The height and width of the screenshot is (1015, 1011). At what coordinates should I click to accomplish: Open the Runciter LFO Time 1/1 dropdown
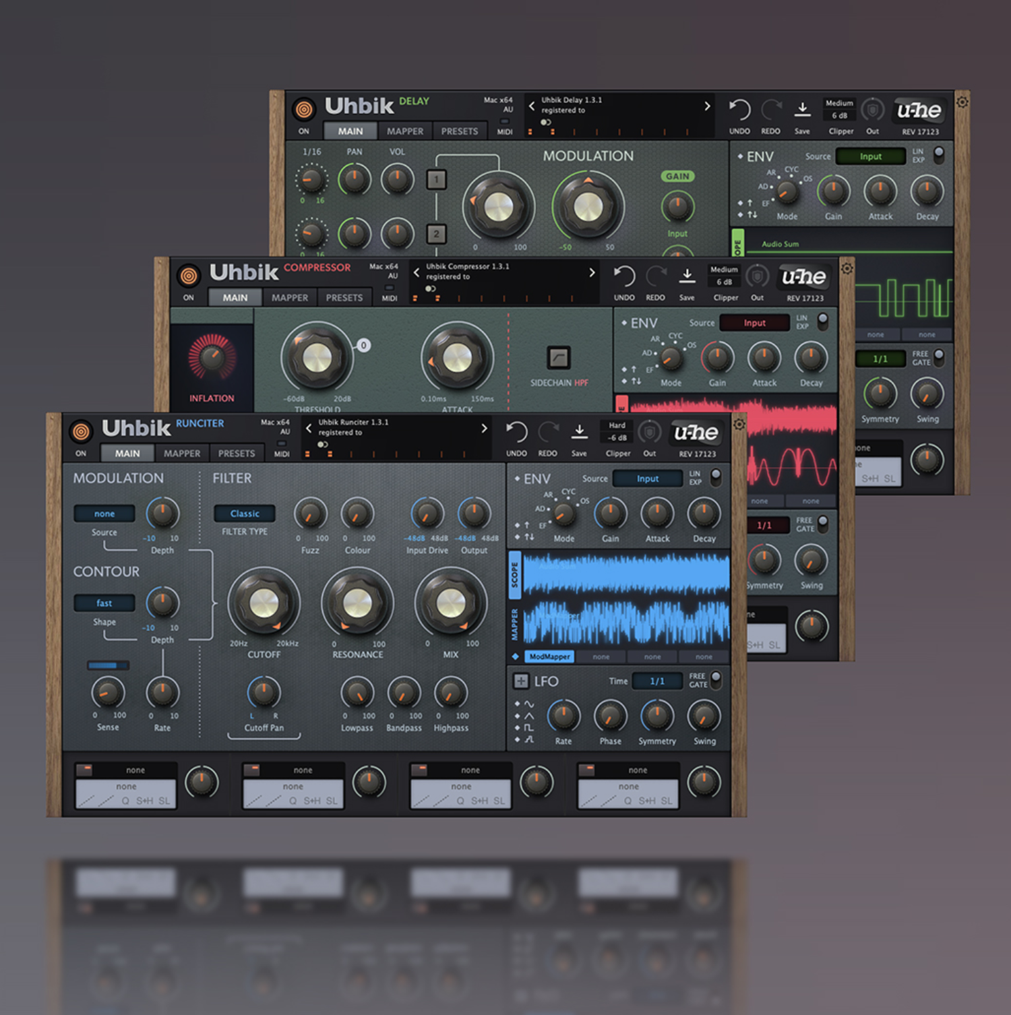click(x=657, y=681)
